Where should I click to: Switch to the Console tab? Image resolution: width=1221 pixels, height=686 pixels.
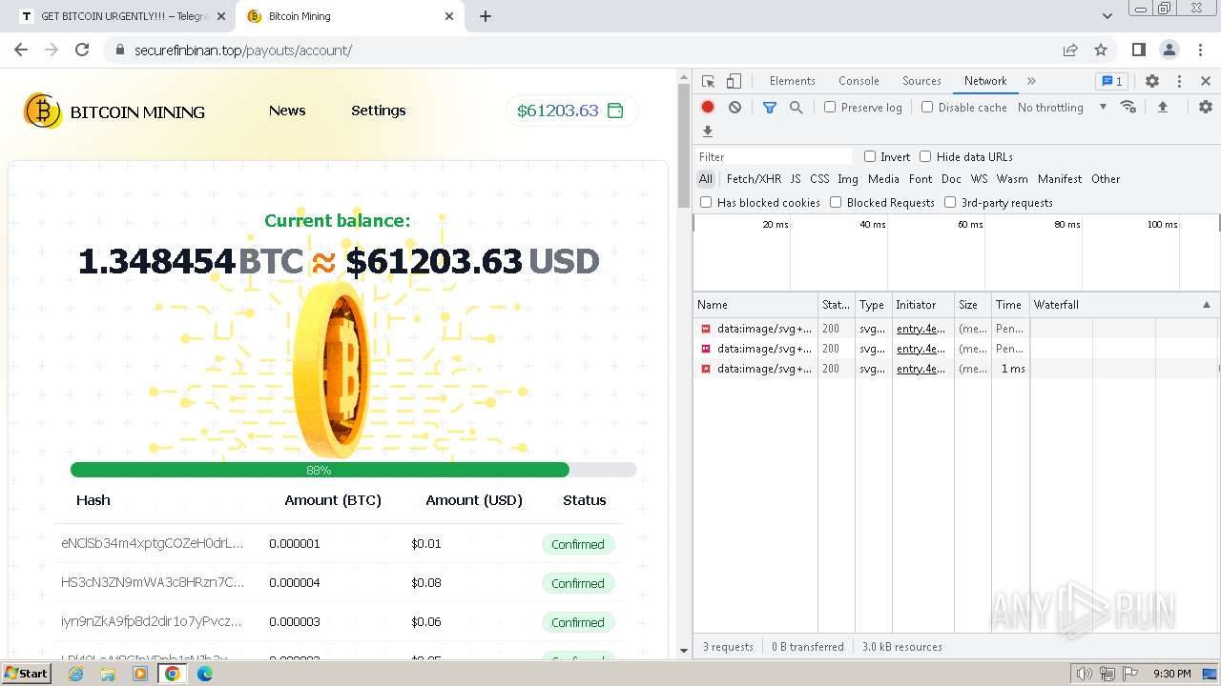point(859,81)
